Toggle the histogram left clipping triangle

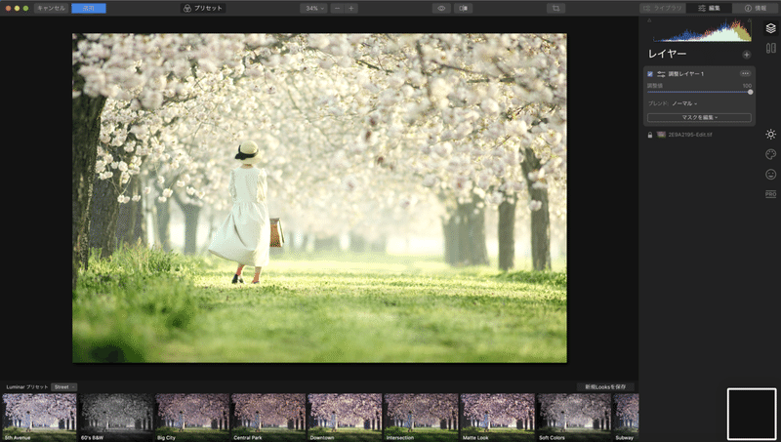(649, 20)
